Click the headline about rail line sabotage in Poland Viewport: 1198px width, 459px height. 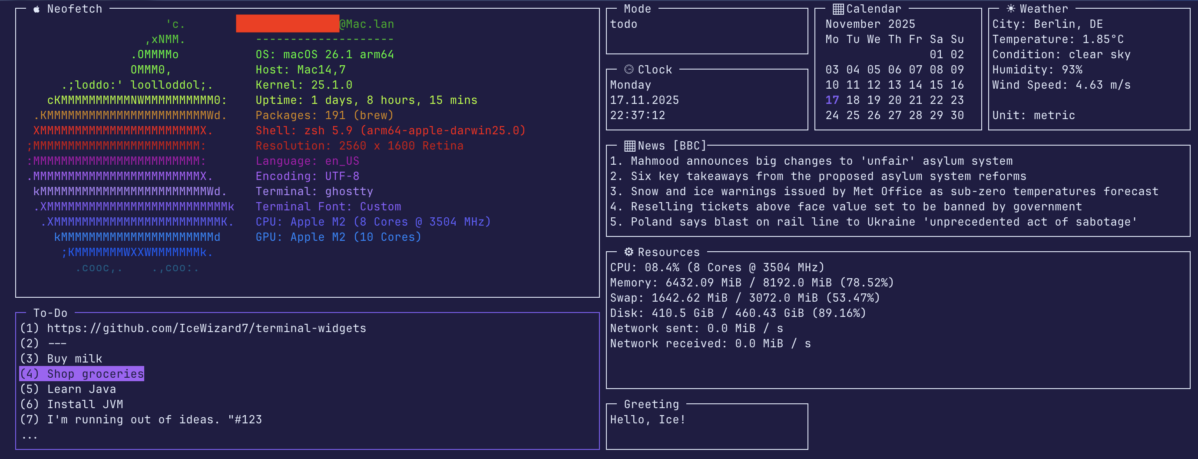point(874,222)
